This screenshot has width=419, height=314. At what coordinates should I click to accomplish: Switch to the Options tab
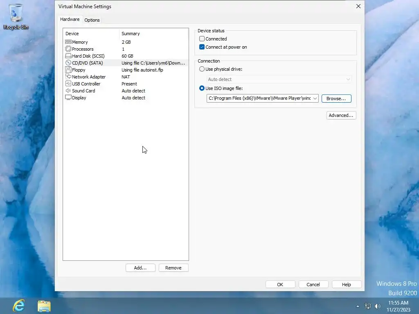click(92, 20)
